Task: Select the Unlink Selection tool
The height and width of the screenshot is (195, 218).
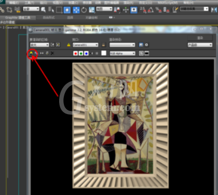Action: pyautogui.click(x=9, y=10)
